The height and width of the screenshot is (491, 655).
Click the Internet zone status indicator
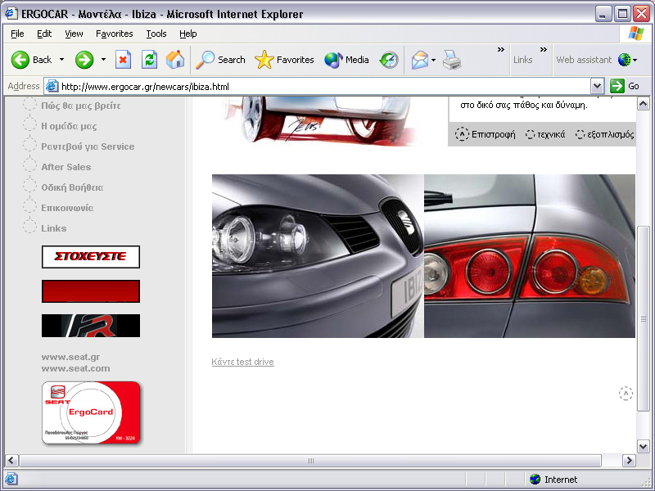click(x=554, y=480)
